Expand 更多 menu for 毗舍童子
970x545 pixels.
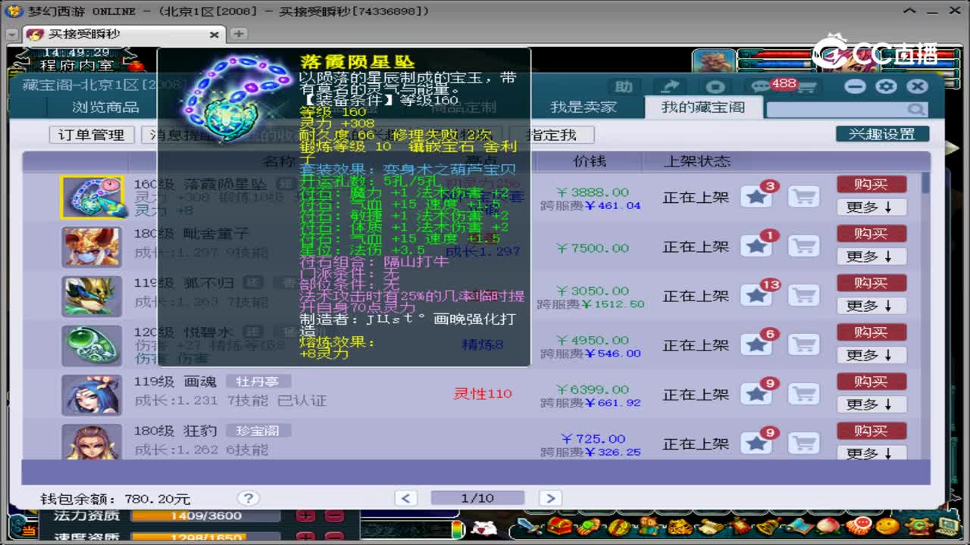coord(871,257)
